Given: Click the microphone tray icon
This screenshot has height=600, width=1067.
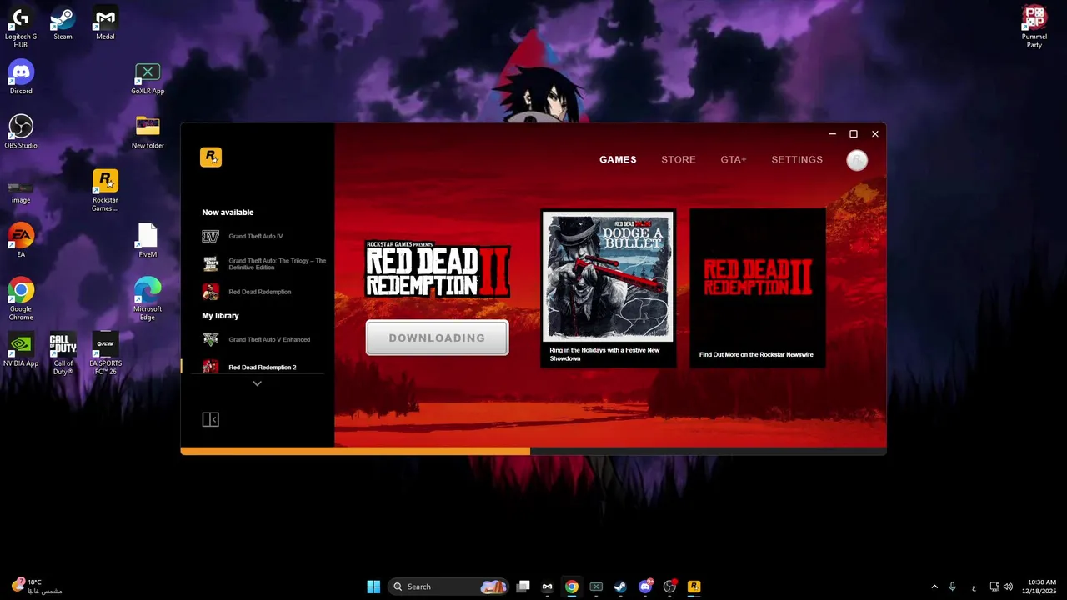Looking at the screenshot, I should coord(953,587).
